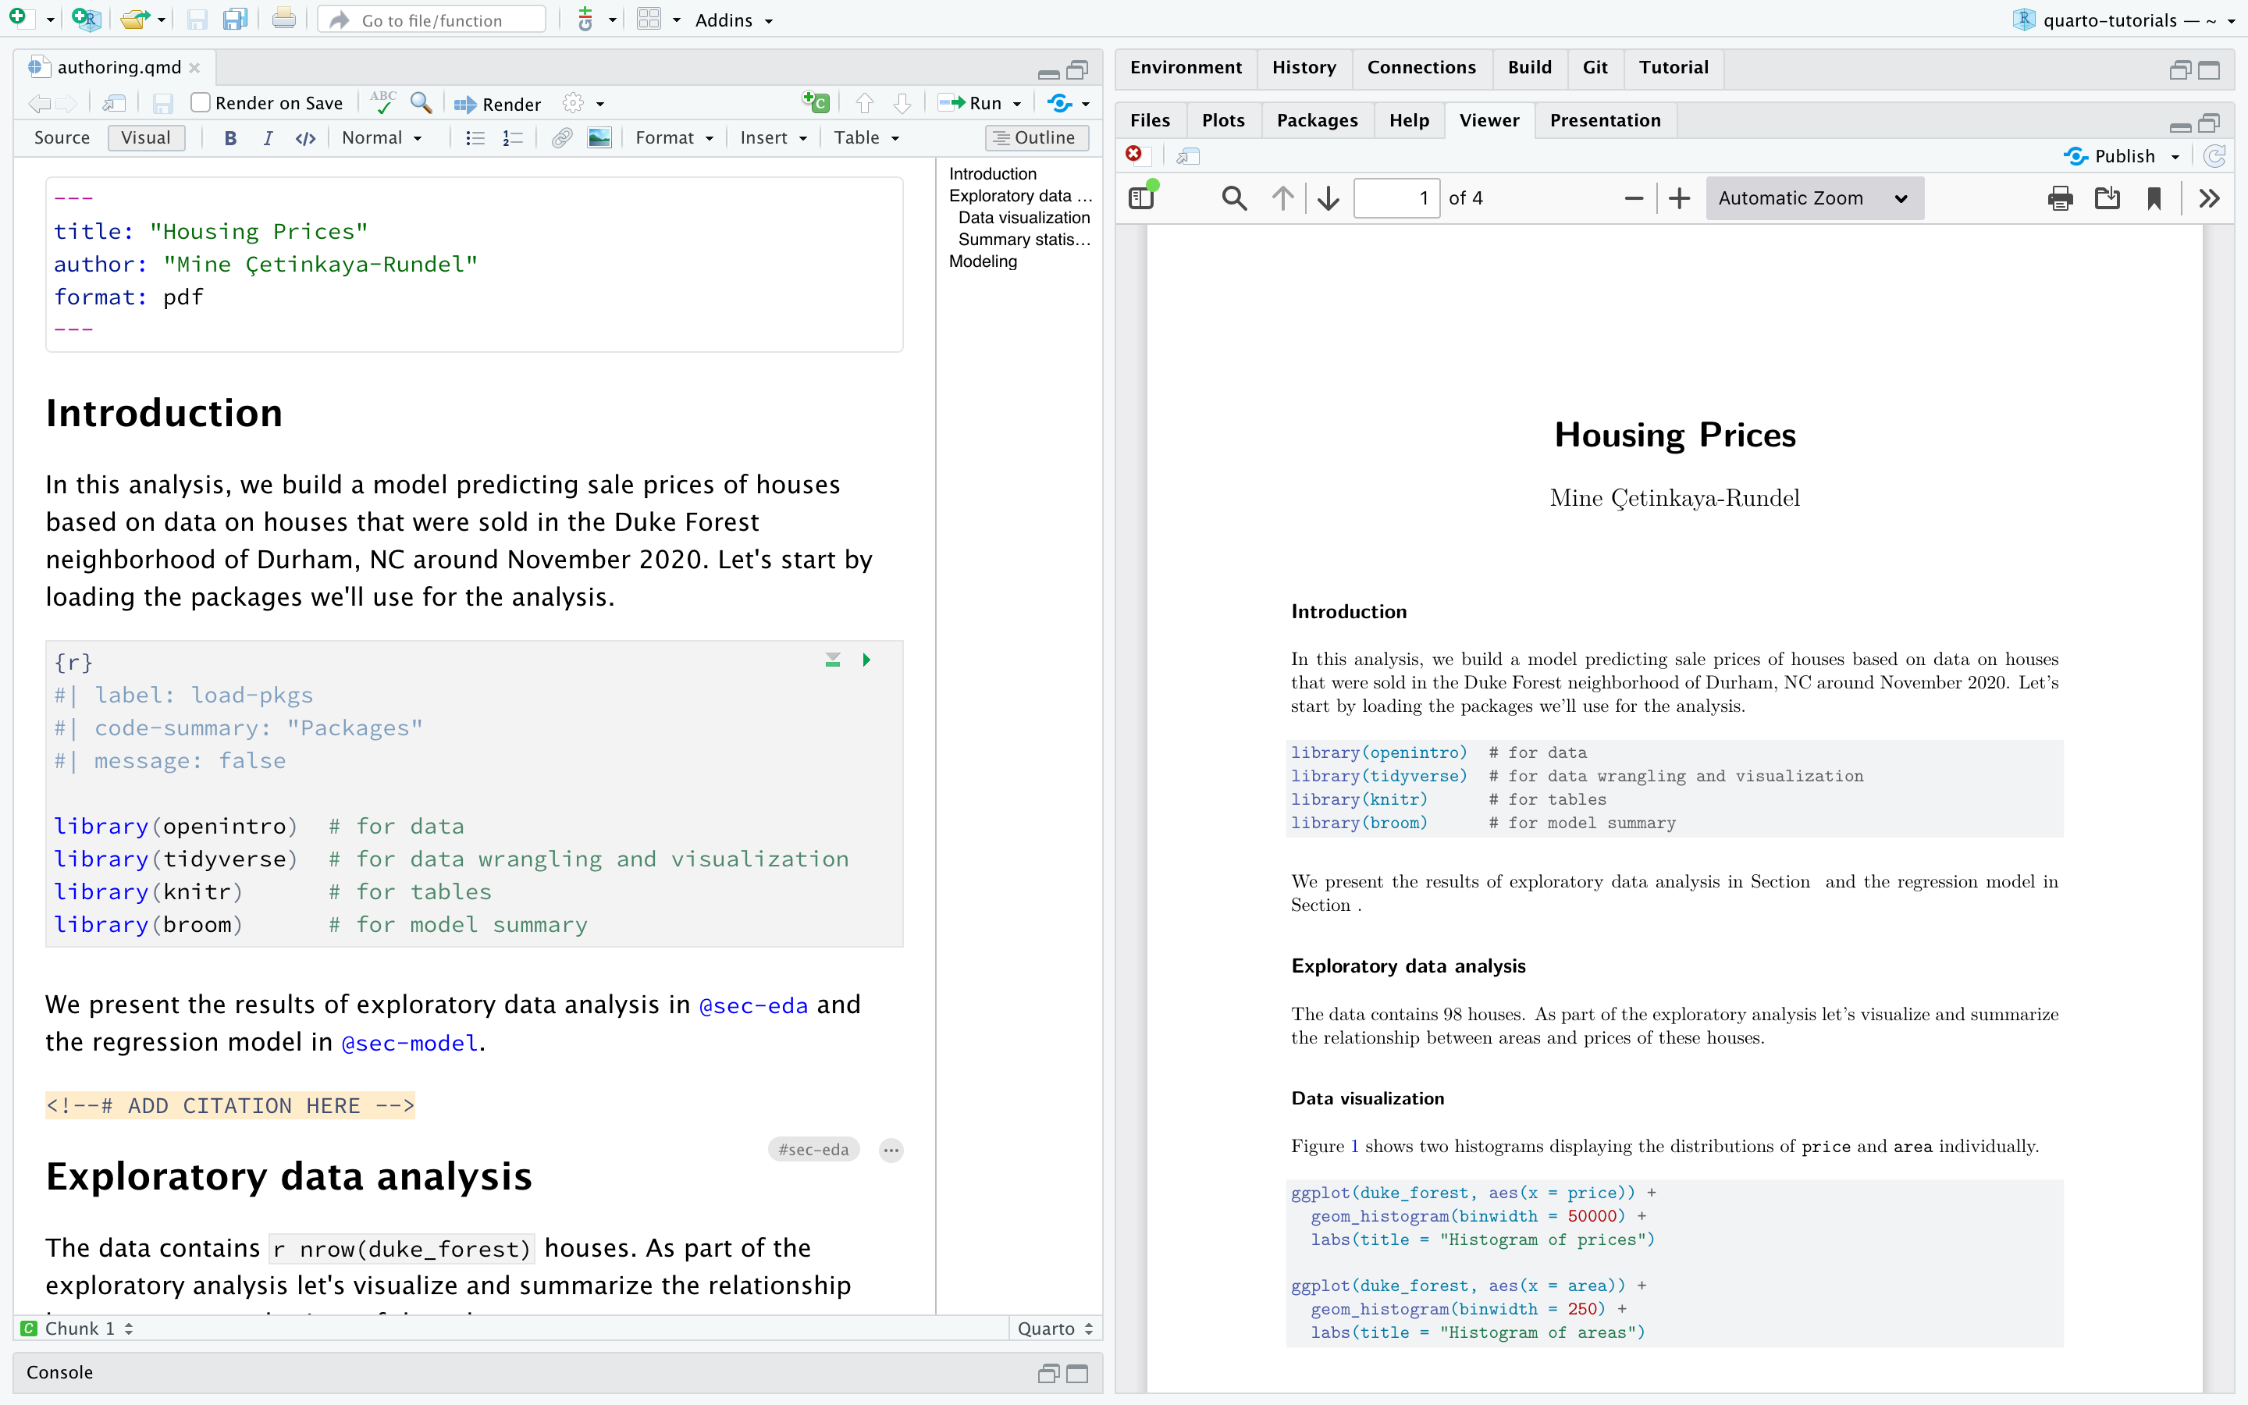
Task: Switch editor to Source mode
Action: click(62, 137)
